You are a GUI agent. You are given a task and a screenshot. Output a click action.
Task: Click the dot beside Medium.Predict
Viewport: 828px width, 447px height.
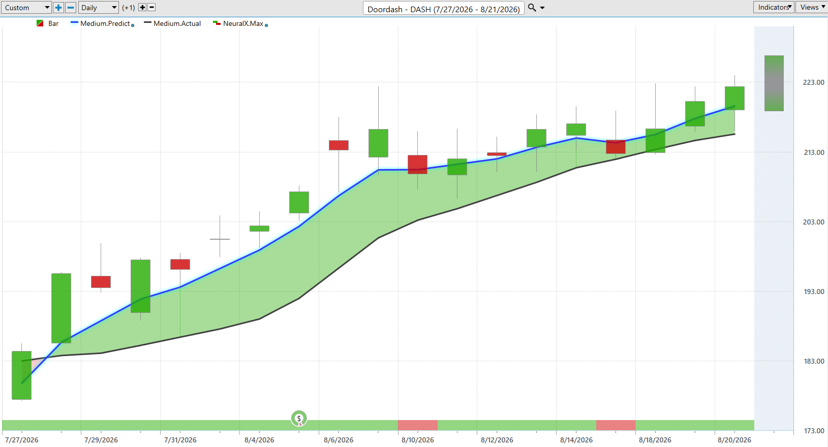(133, 25)
